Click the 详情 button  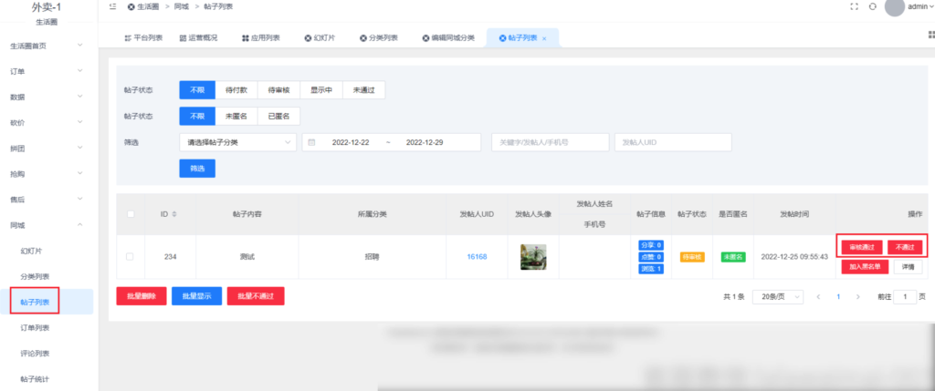click(909, 267)
